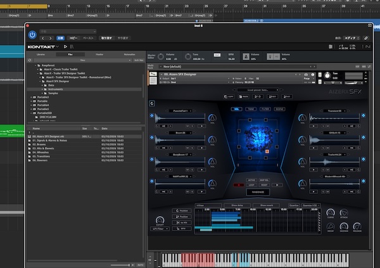Viewport: 380px width, 268px height.
Task: Click the 取り消す undo button
Action: (106, 38)
